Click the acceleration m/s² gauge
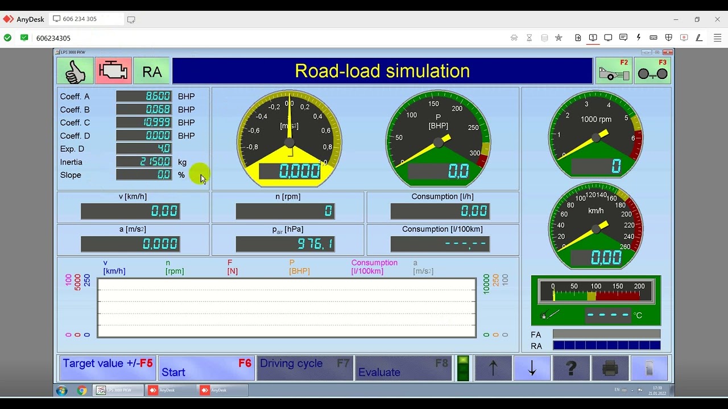728x409 pixels. [x=289, y=138]
